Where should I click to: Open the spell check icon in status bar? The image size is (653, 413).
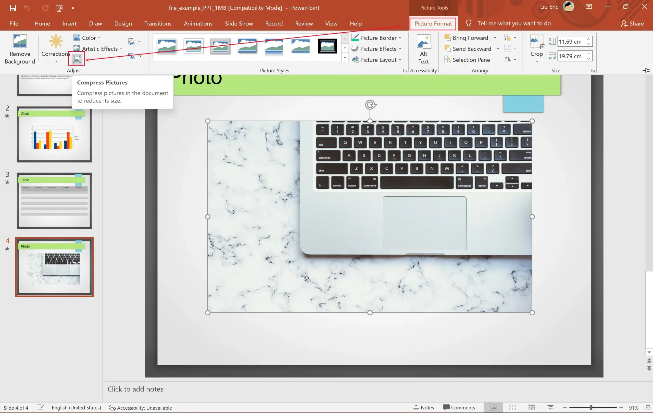[x=40, y=407]
